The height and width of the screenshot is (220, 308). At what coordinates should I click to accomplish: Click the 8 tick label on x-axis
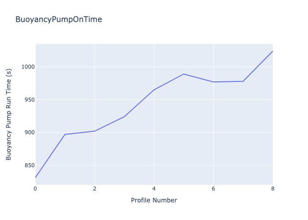272,188
